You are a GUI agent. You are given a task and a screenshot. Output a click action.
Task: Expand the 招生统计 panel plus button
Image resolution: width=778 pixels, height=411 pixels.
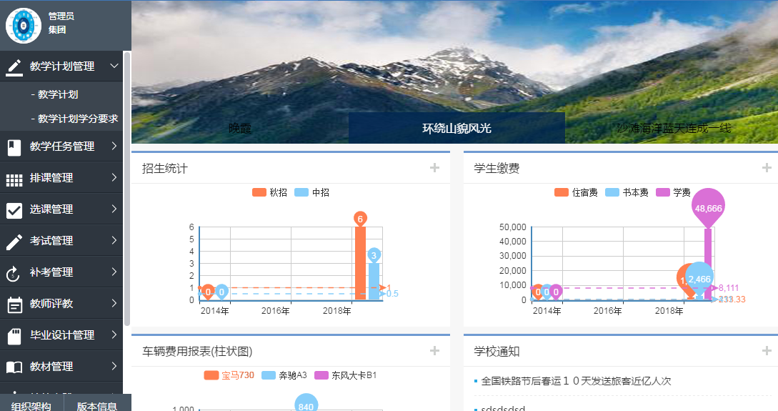click(434, 168)
